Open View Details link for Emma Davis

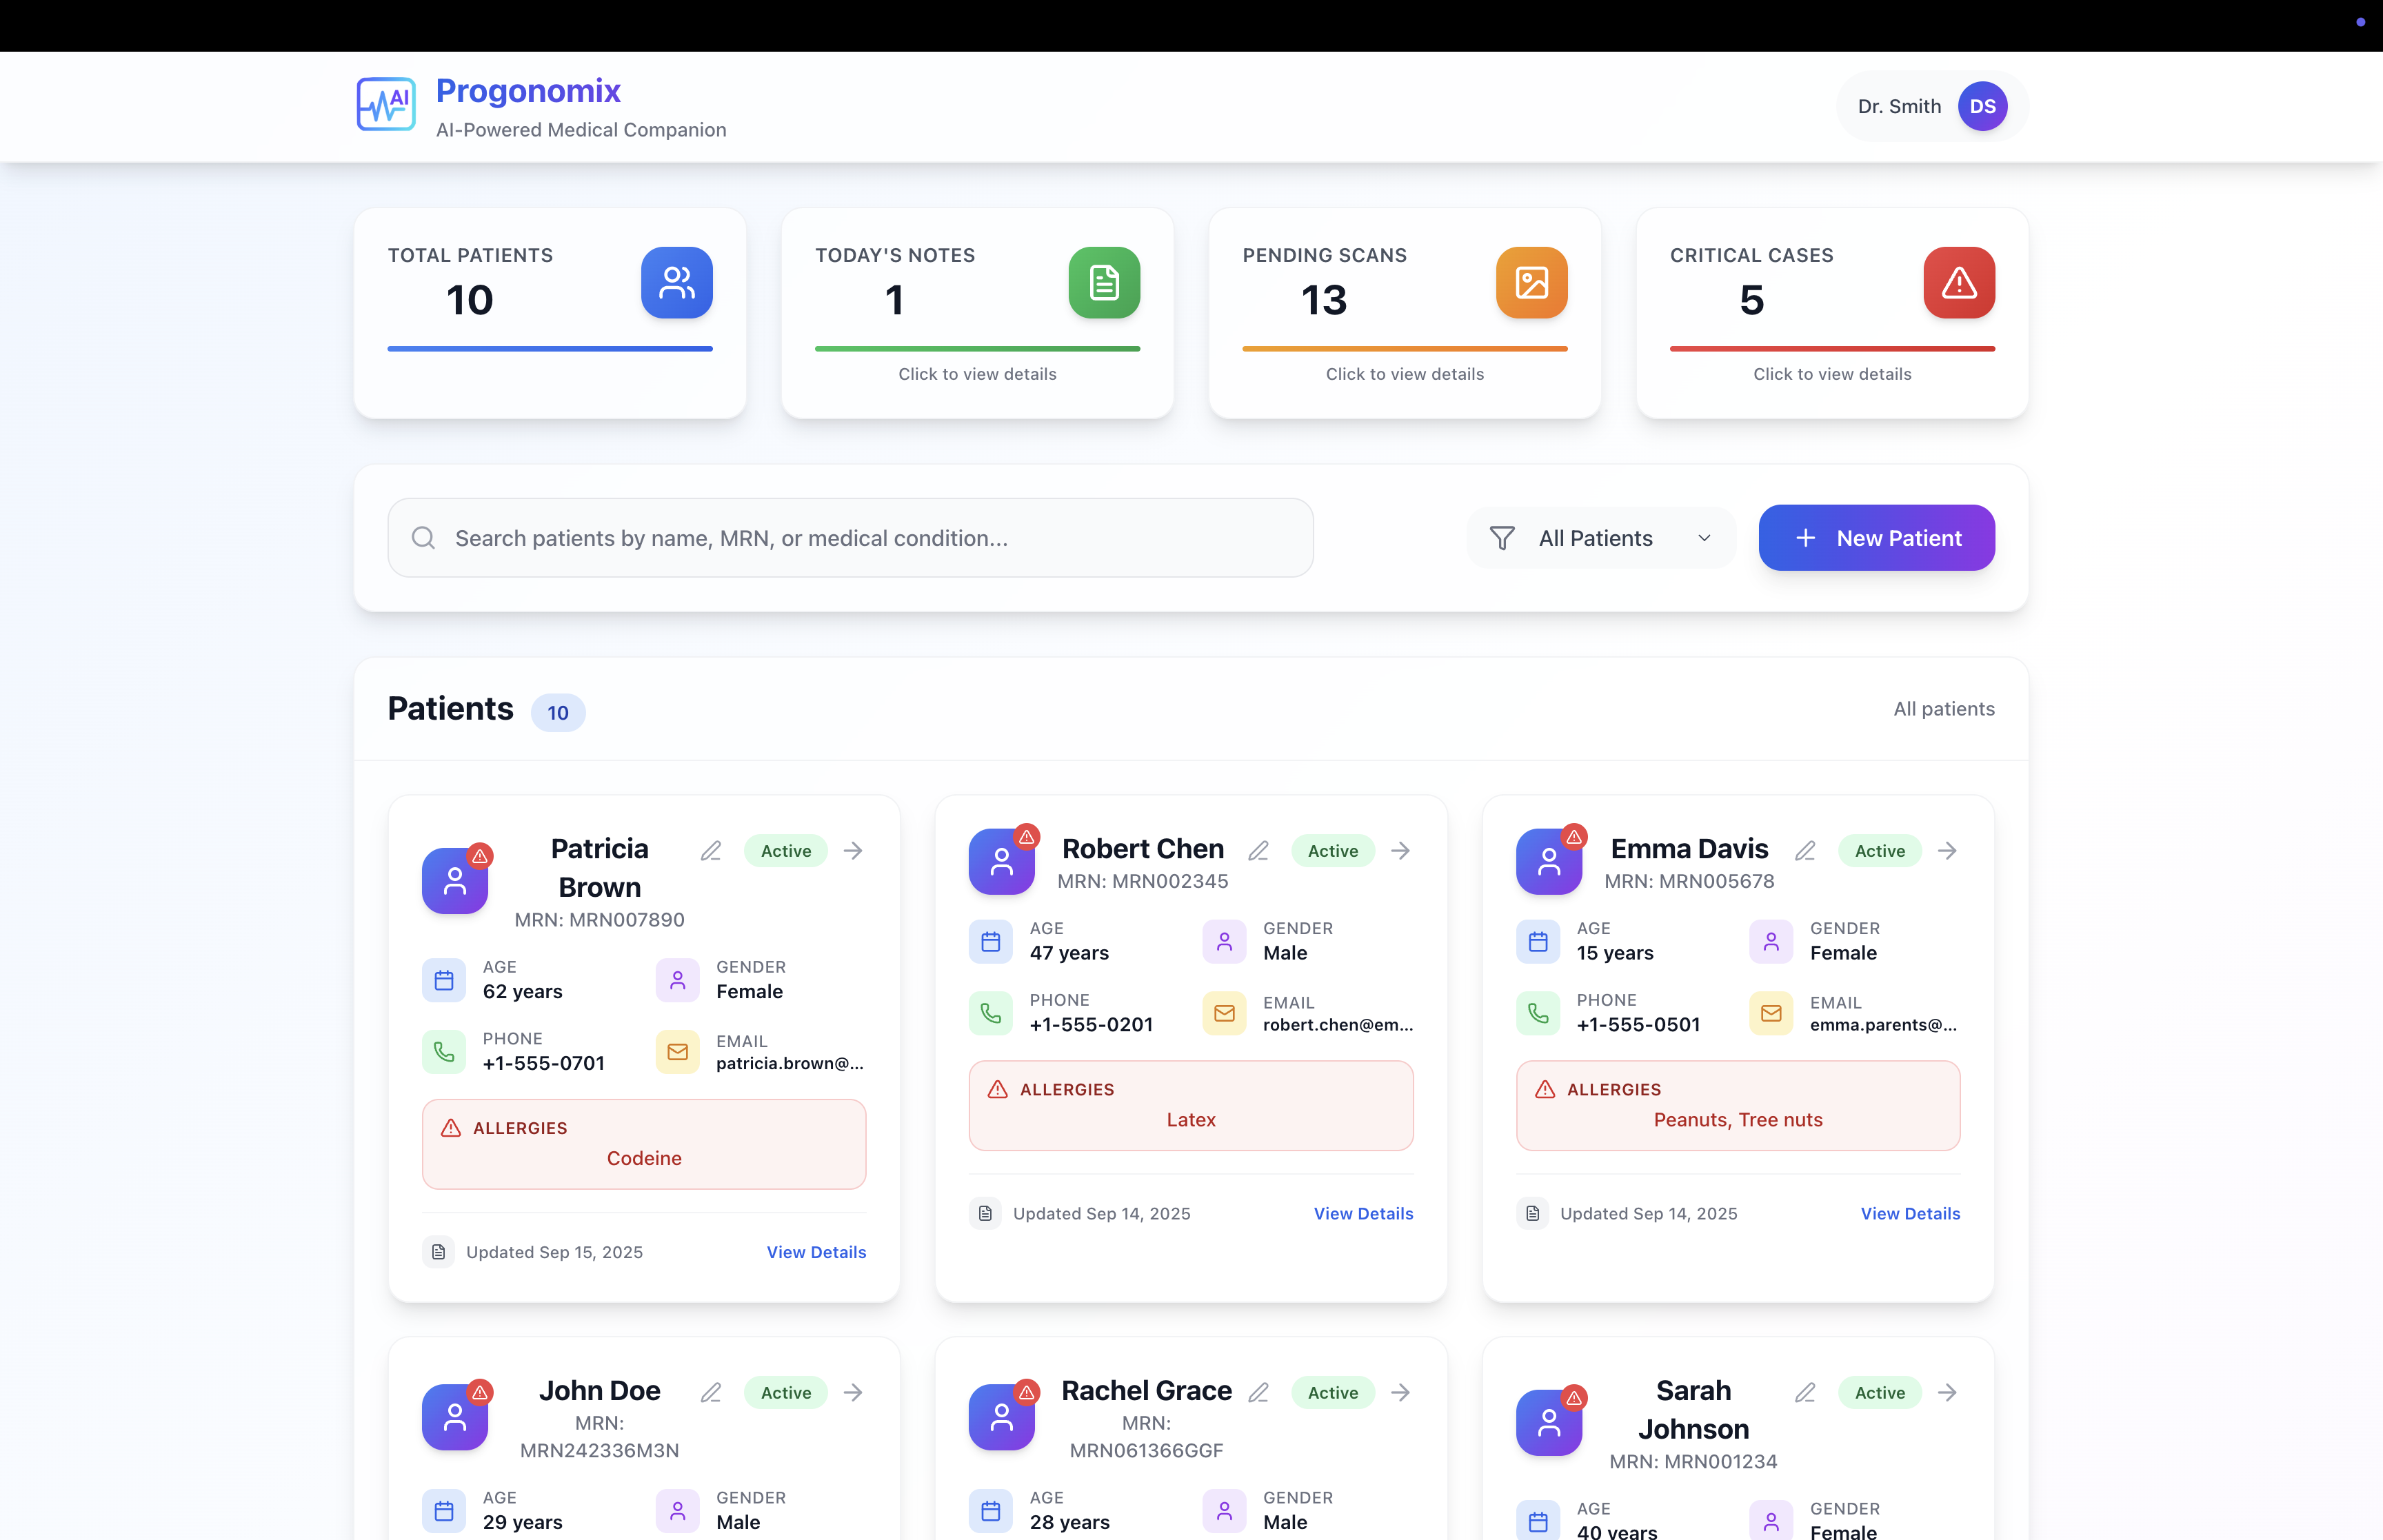1909,1213
